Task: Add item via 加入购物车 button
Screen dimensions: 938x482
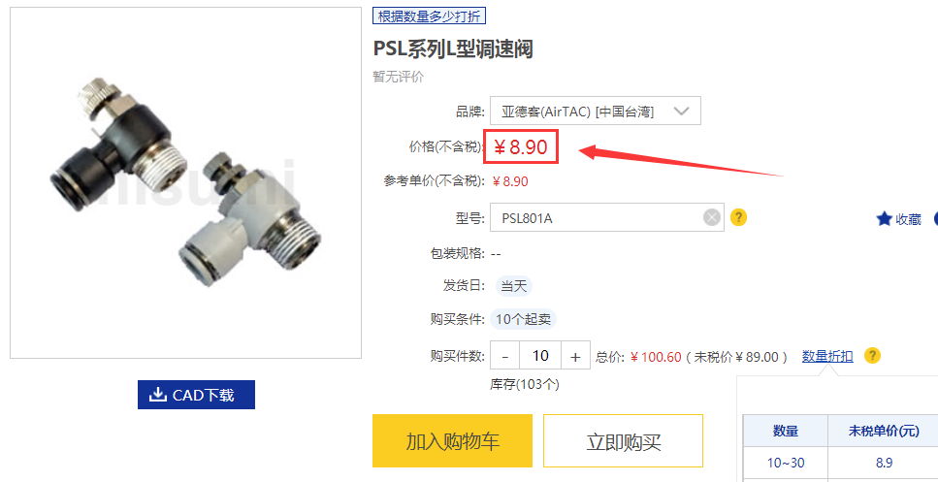Action: [x=452, y=440]
